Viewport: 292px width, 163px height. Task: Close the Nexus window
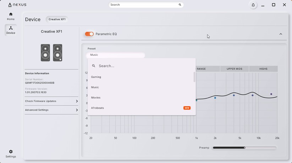coord(284,5)
